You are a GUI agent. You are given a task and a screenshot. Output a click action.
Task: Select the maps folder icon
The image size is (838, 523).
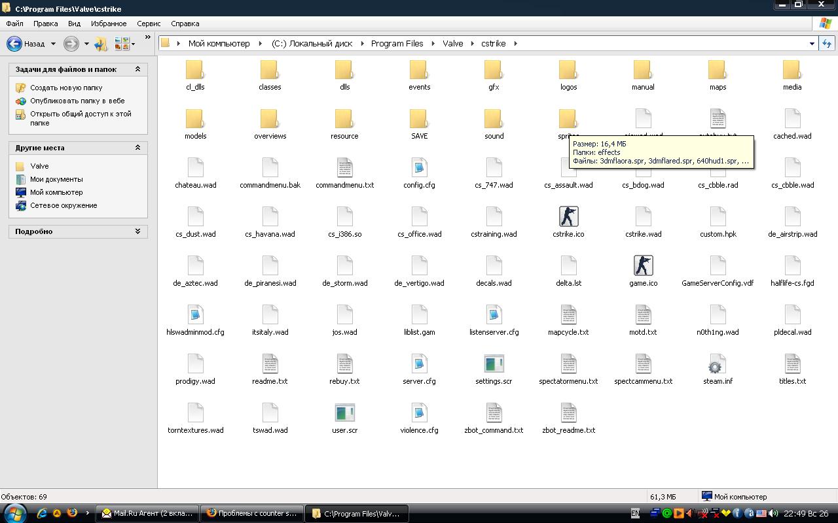tap(718, 69)
